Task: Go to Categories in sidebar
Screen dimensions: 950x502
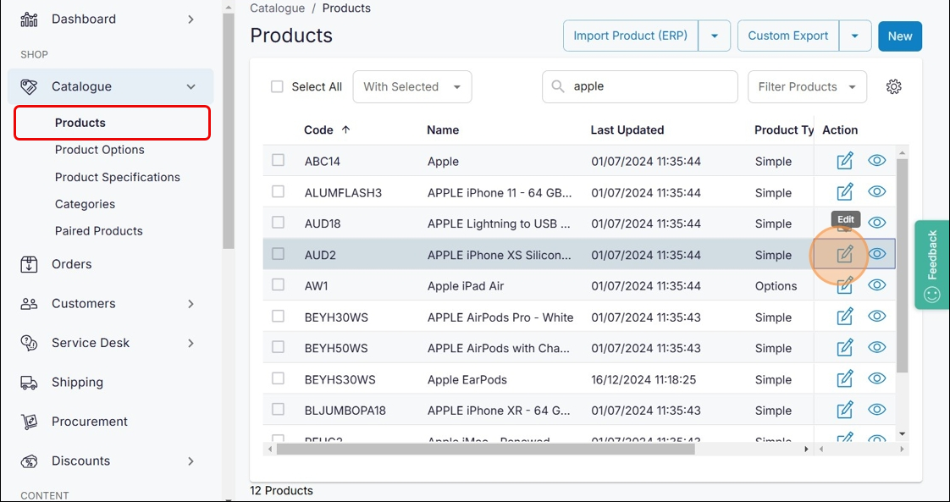Action: 85,204
